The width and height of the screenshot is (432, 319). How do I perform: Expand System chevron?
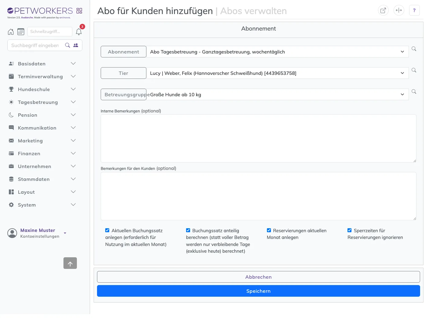click(73, 205)
